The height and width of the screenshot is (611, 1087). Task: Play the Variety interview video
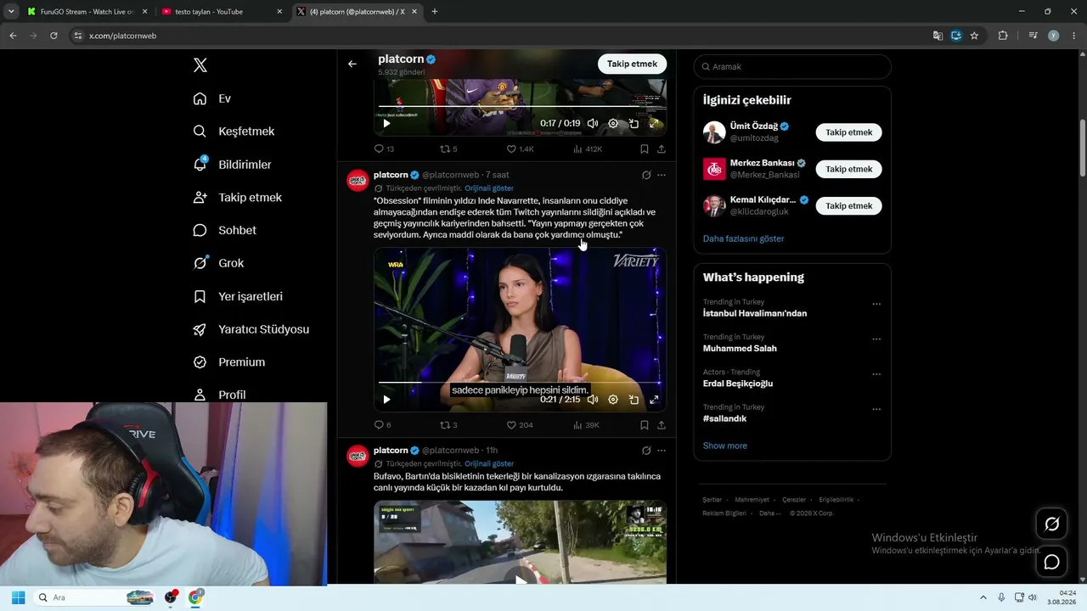tap(386, 400)
